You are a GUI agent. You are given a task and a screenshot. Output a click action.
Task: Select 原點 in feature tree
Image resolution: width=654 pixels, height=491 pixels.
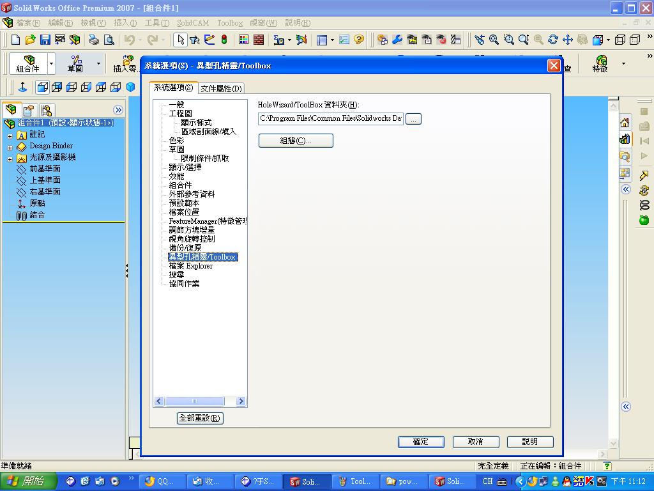pos(37,203)
